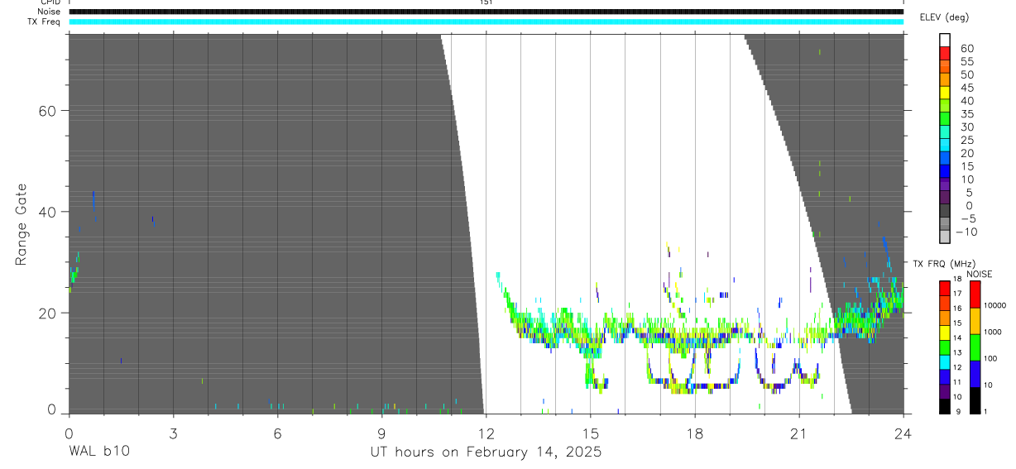Pick the ELEV swatch between 60 and 55
The image size is (1016, 469).
coord(944,53)
